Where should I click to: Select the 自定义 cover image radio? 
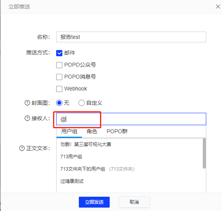82,103
